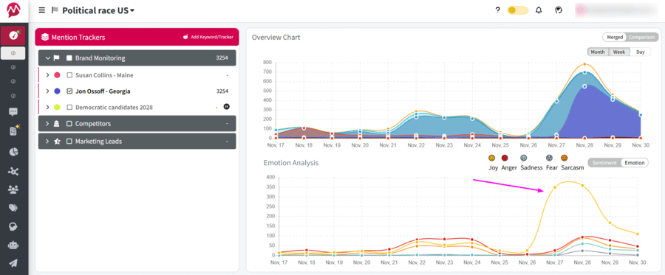The width and height of the screenshot is (665, 275).
Task: Toggle the yellow switch in the header
Action: tap(517, 10)
